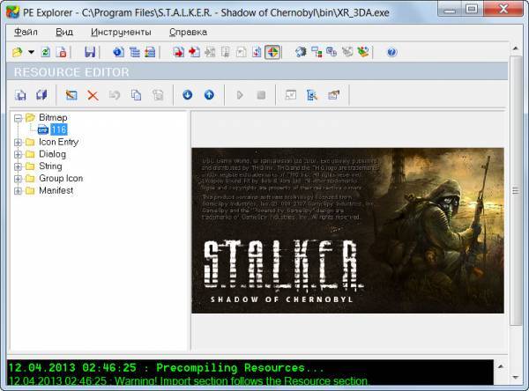This screenshot has width=529, height=391.
Task: Click the green-and-orange plug-in tool icon
Action: [362, 52]
